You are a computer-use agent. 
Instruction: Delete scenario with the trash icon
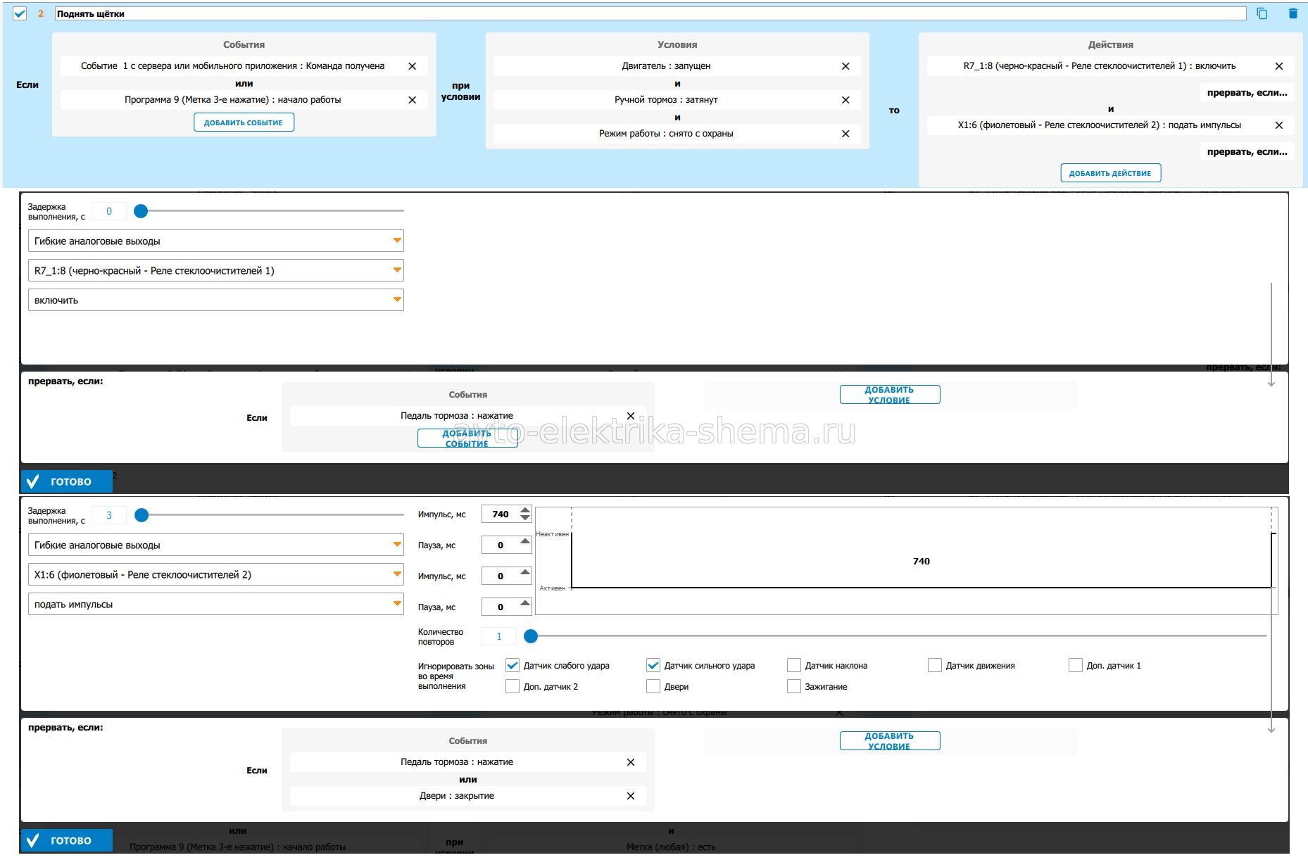(1293, 13)
